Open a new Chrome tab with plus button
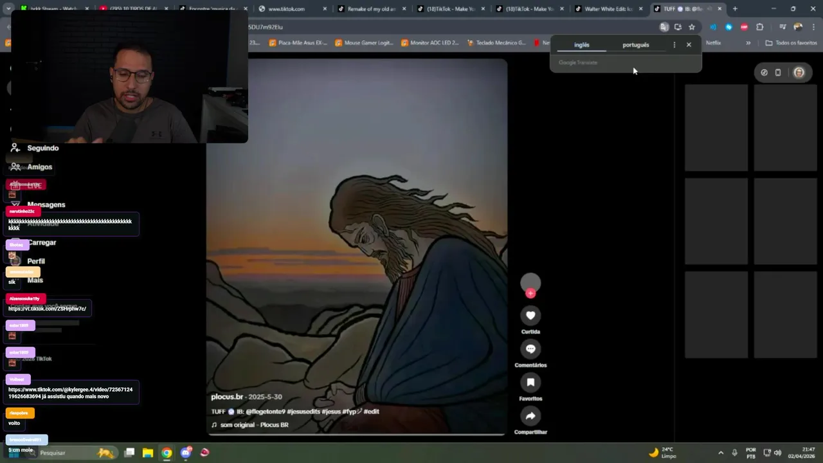Image resolution: width=823 pixels, height=463 pixels. pos(735,9)
